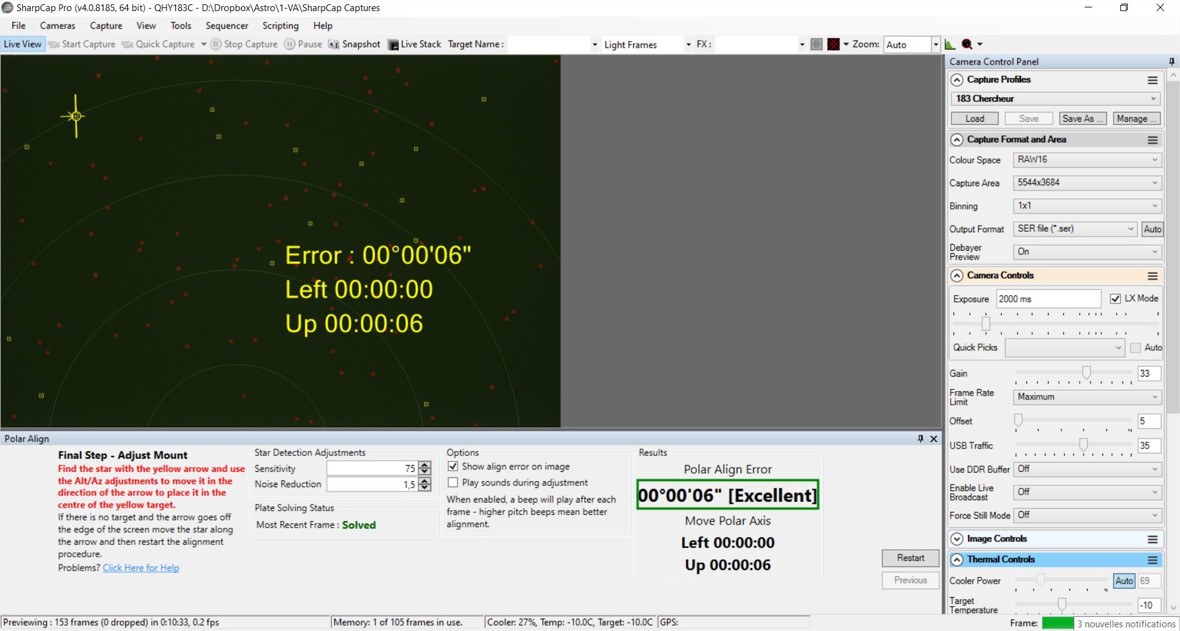Open the Cameras menu

pyautogui.click(x=58, y=26)
